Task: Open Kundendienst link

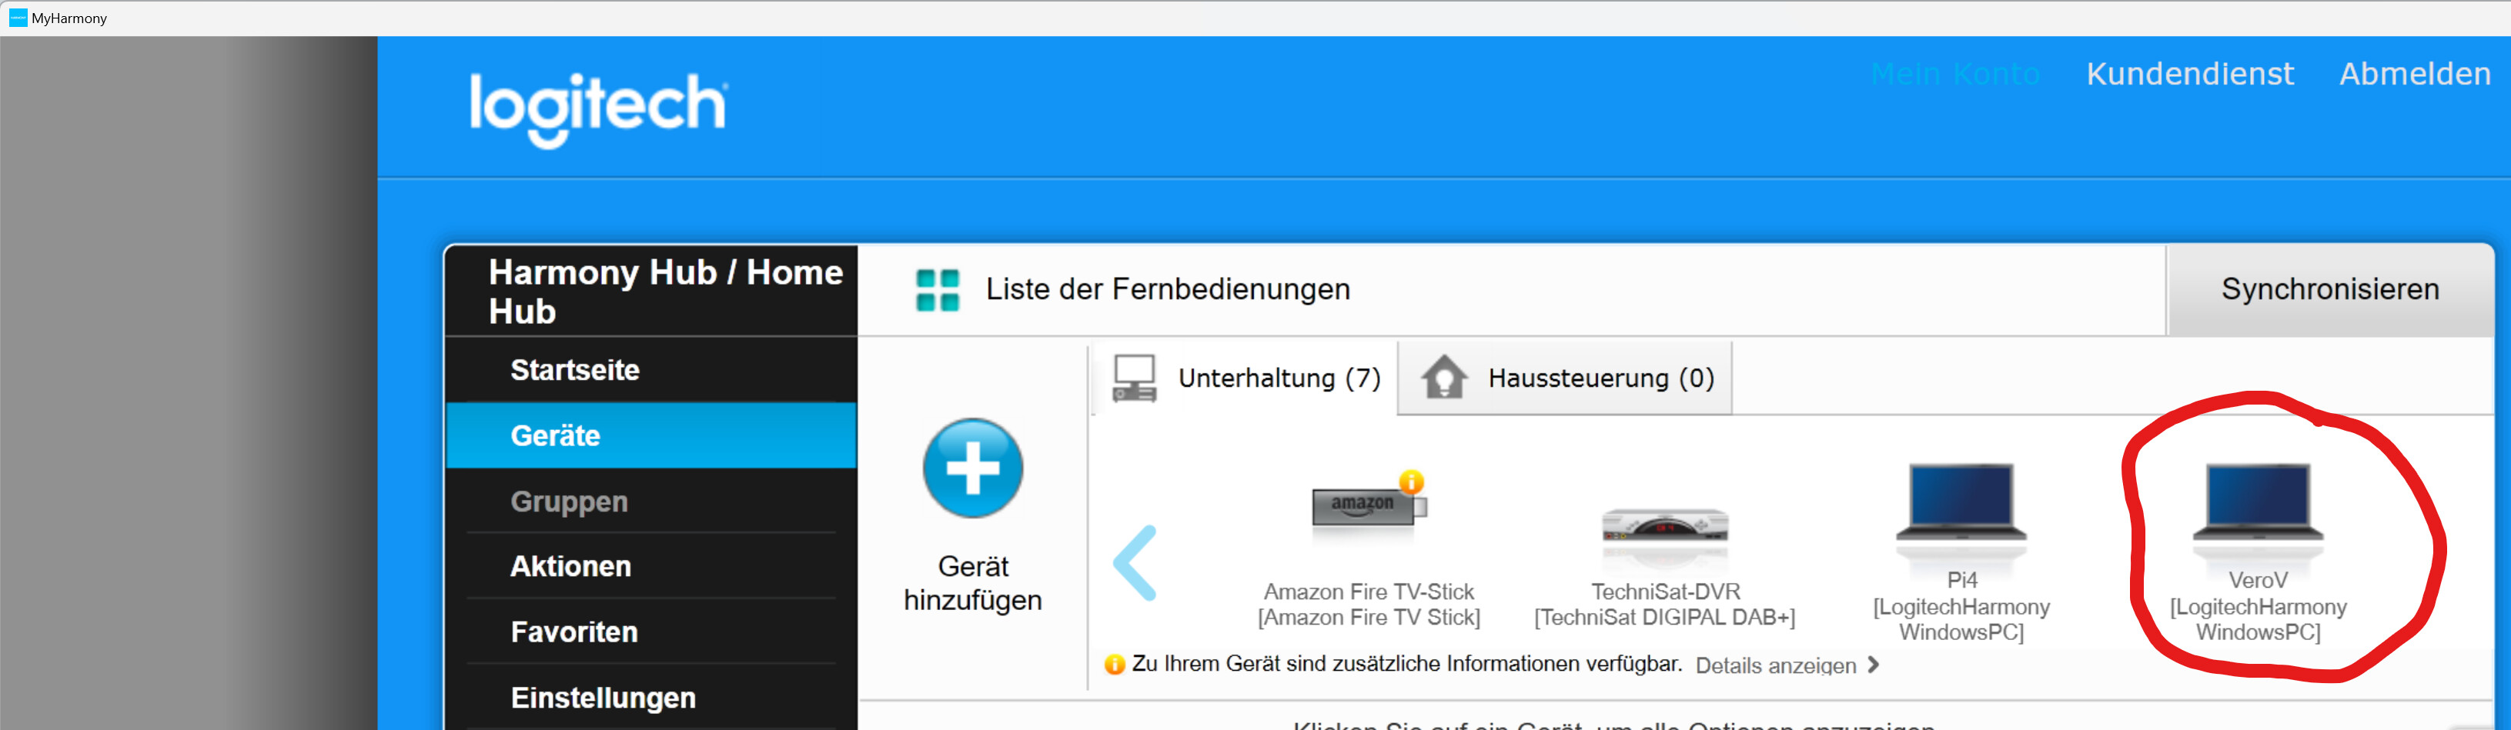Action: 2189,74
